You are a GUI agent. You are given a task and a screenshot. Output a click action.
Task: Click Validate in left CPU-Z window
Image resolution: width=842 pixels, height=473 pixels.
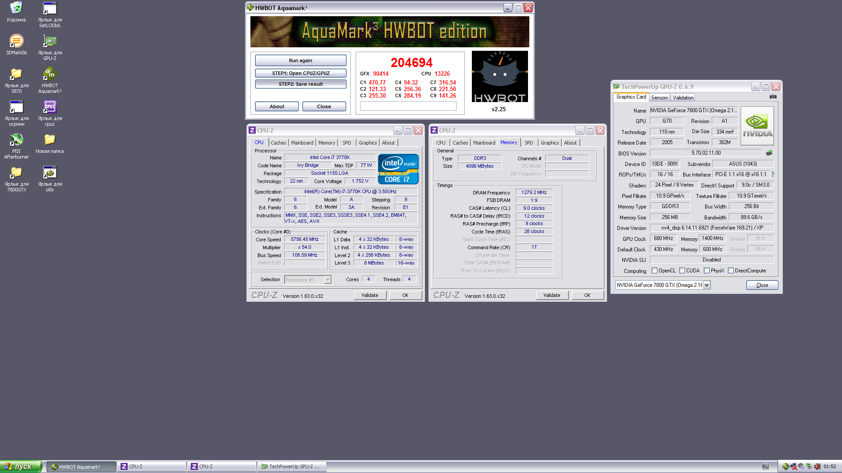pyautogui.click(x=370, y=295)
